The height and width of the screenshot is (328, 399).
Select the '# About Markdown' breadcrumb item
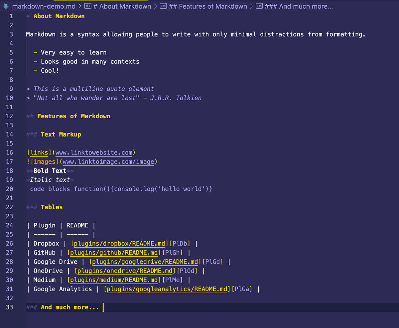pos(122,6)
